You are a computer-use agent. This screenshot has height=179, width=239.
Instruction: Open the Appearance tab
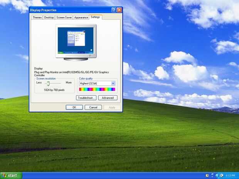81,17
